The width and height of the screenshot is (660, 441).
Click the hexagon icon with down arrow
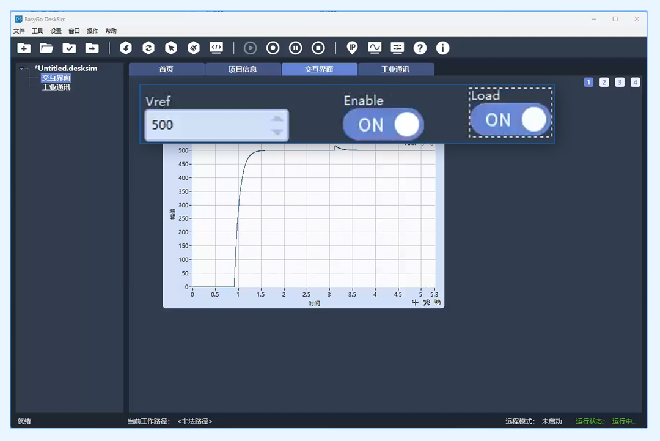pos(125,48)
